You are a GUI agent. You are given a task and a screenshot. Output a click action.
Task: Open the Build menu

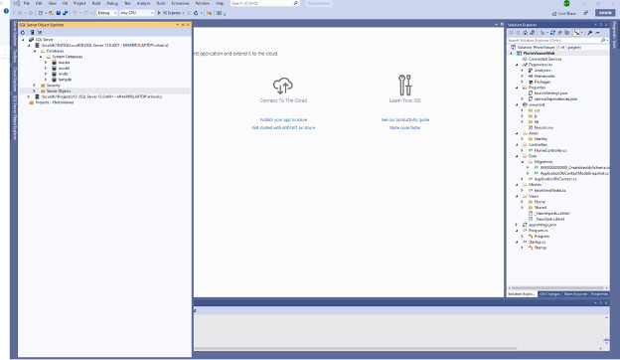[x=96, y=3]
